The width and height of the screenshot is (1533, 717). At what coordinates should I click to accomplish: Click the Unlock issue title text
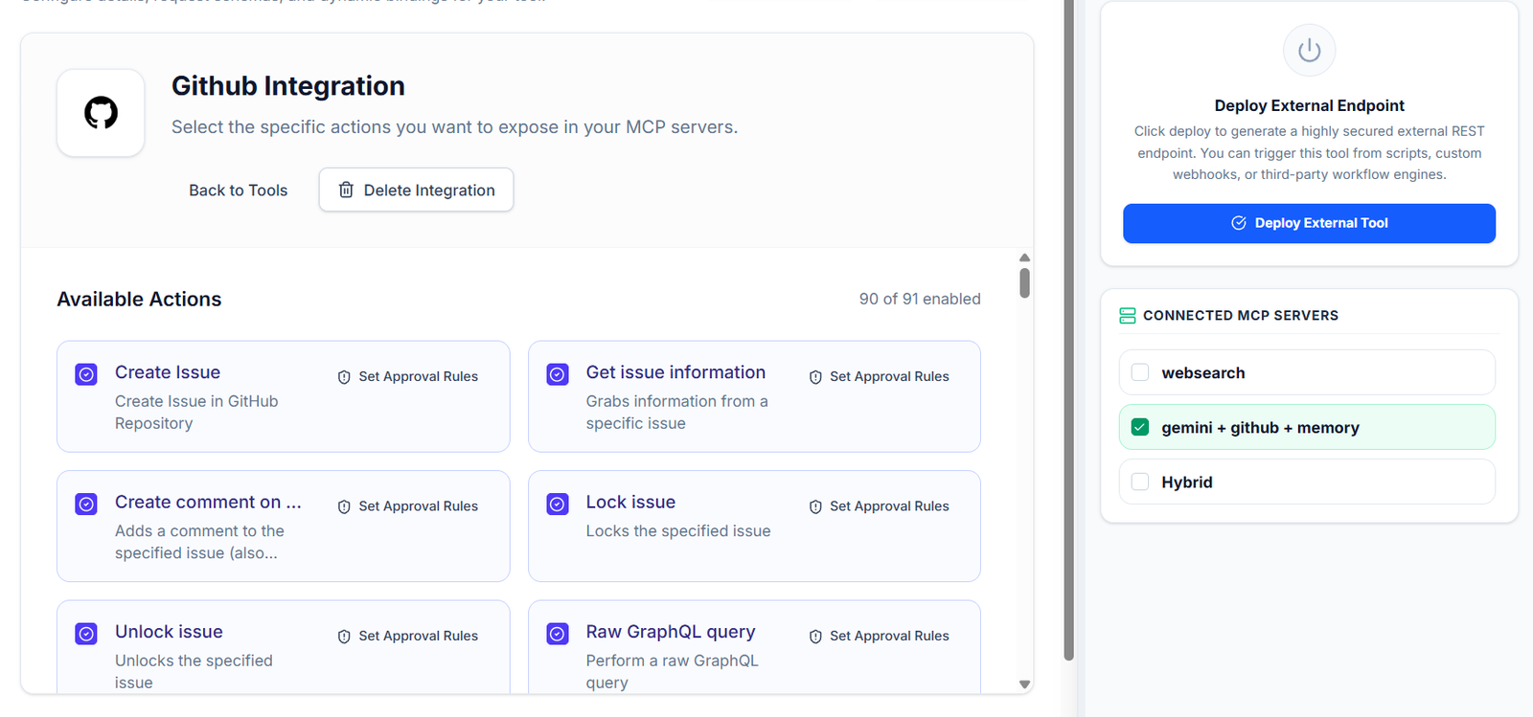pos(169,632)
